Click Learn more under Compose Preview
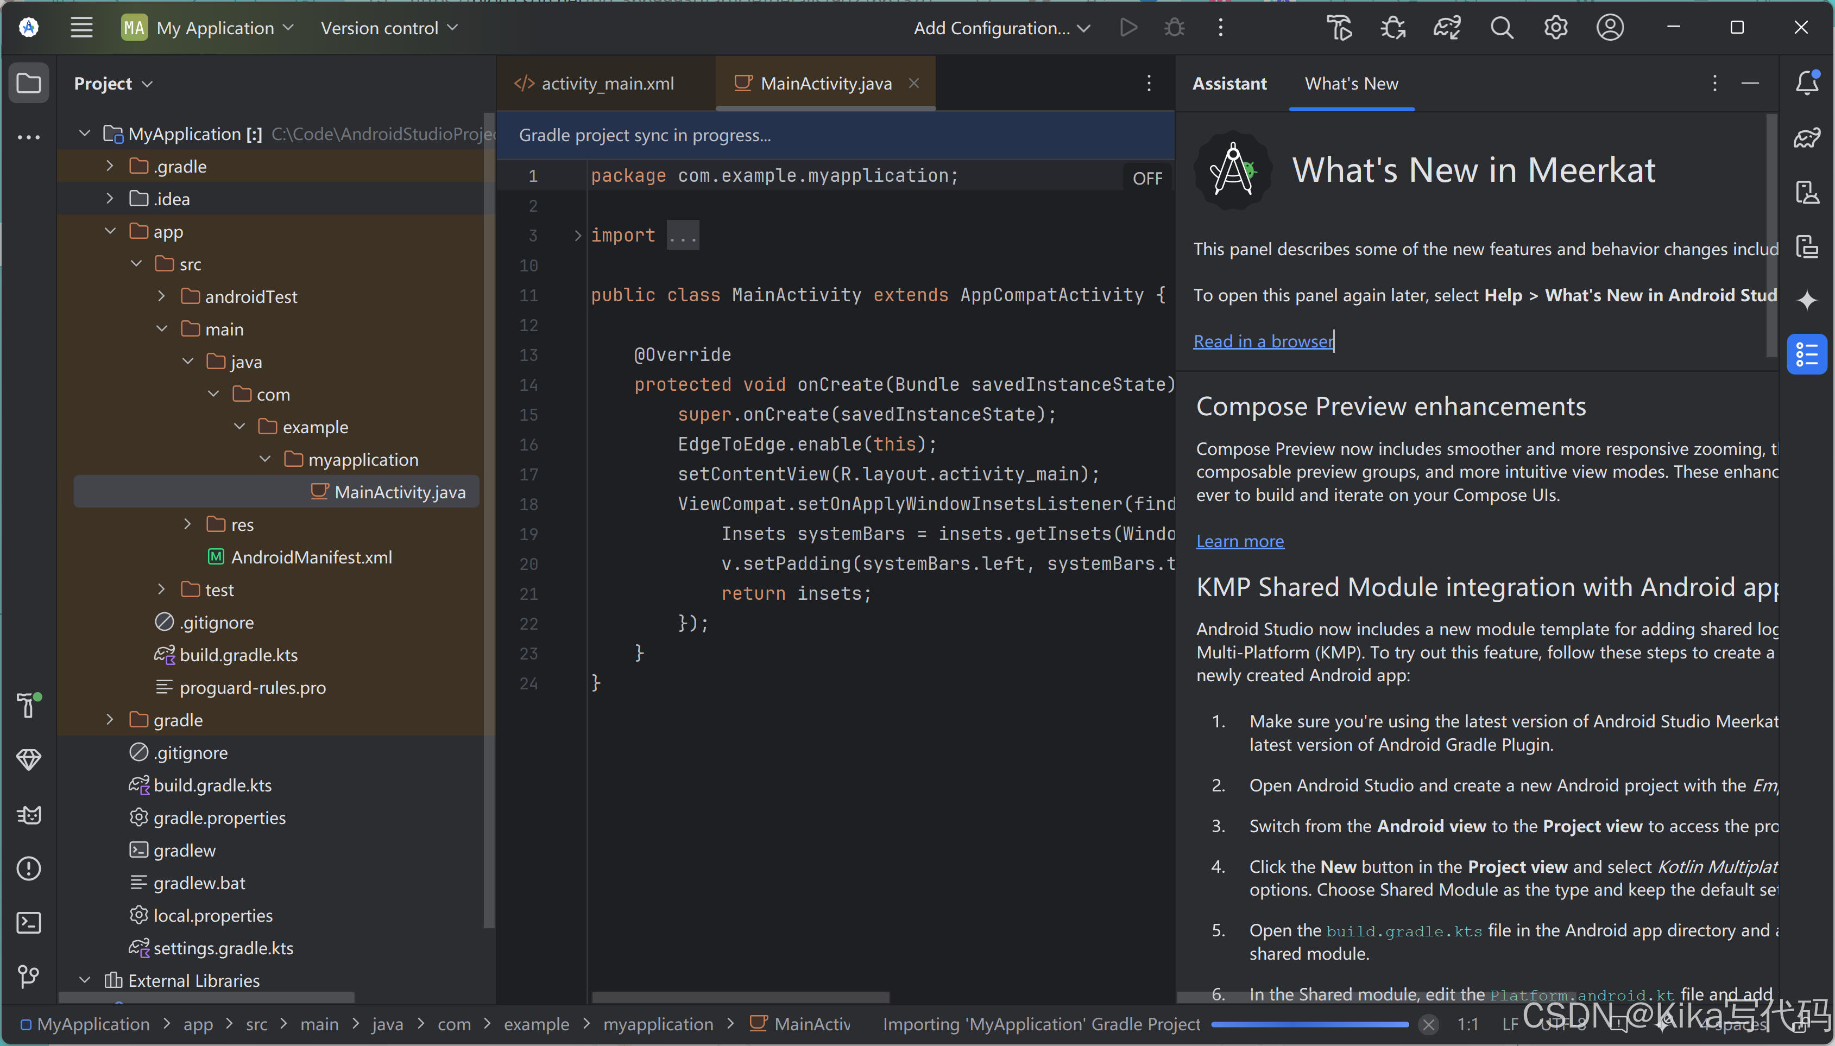This screenshot has height=1046, width=1835. 1239,541
